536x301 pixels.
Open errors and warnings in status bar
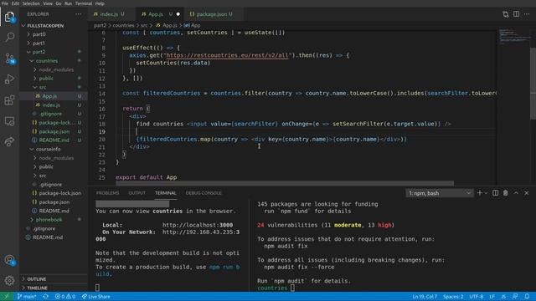tap(65, 297)
